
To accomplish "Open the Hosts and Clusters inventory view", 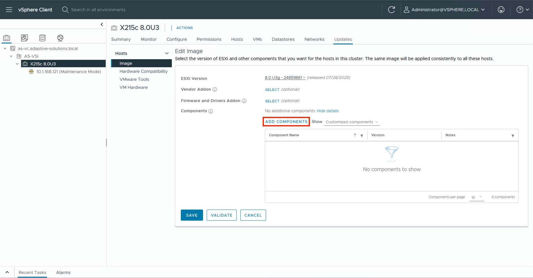I will click(7, 38).
